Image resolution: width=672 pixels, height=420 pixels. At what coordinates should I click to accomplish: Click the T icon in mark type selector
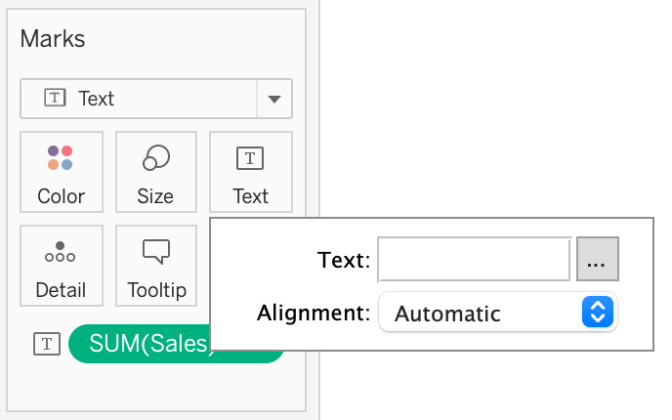(x=56, y=99)
